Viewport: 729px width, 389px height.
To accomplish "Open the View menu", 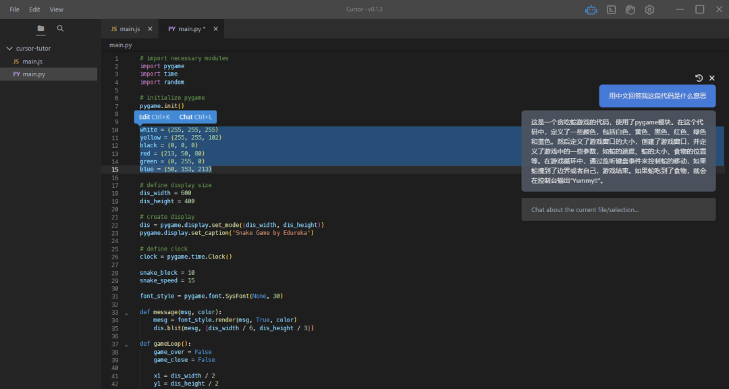I will (x=56, y=9).
